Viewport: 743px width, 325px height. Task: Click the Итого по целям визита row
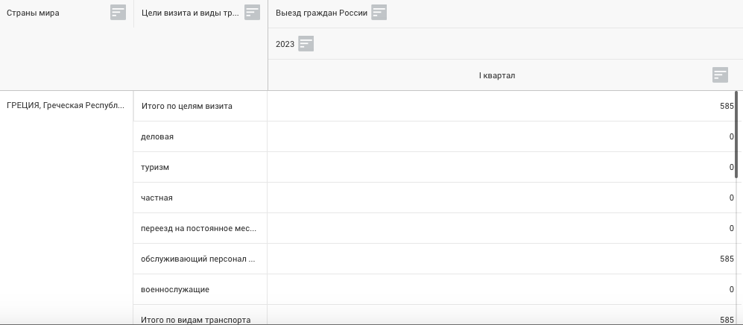pos(186,106)
